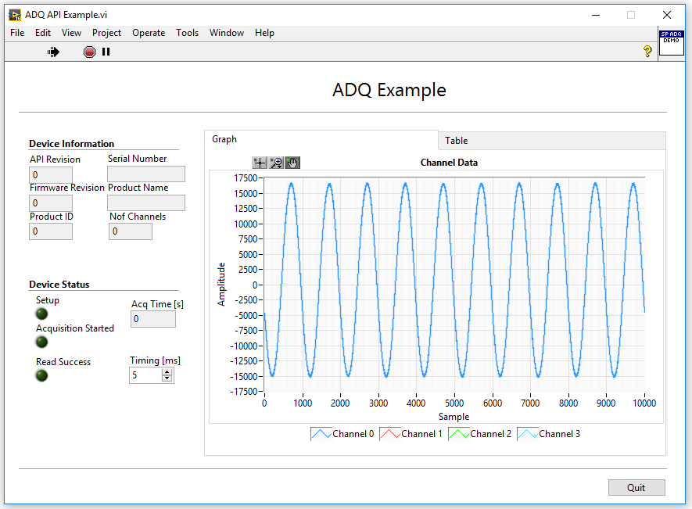Click the Quit button
The width and height of the screenshot is (692, 509).
click(636, 487)
